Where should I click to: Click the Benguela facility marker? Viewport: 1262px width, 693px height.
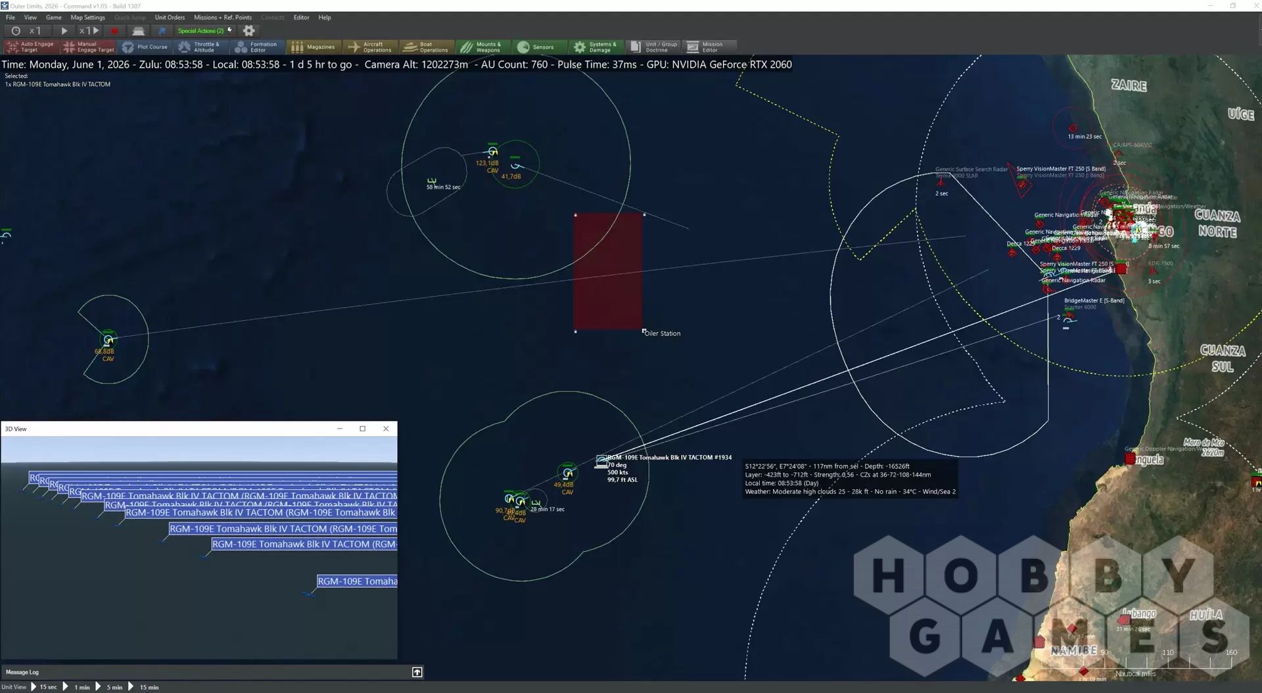[x=1131, y=459]
